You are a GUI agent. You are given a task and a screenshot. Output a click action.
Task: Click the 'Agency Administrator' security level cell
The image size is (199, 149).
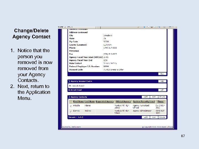pos(142,111)
